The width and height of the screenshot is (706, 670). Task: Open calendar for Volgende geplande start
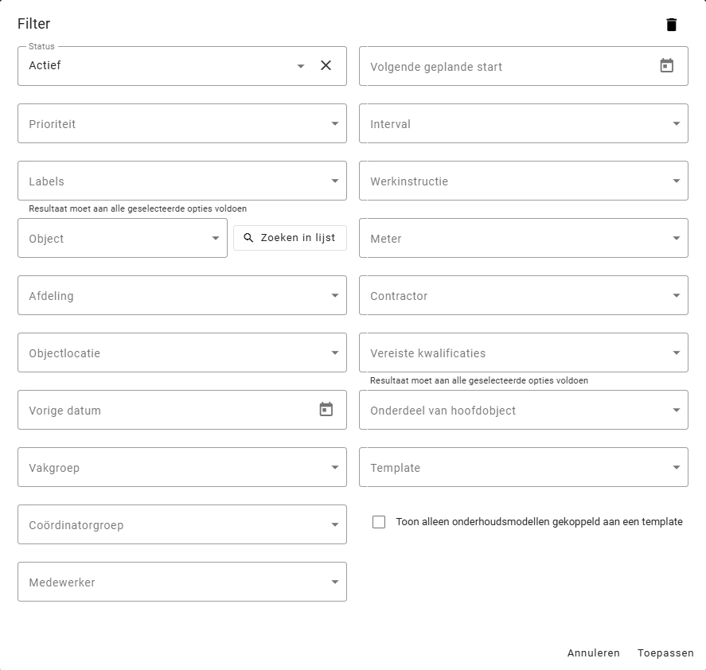pyautogui.click(x=666, y=66)
